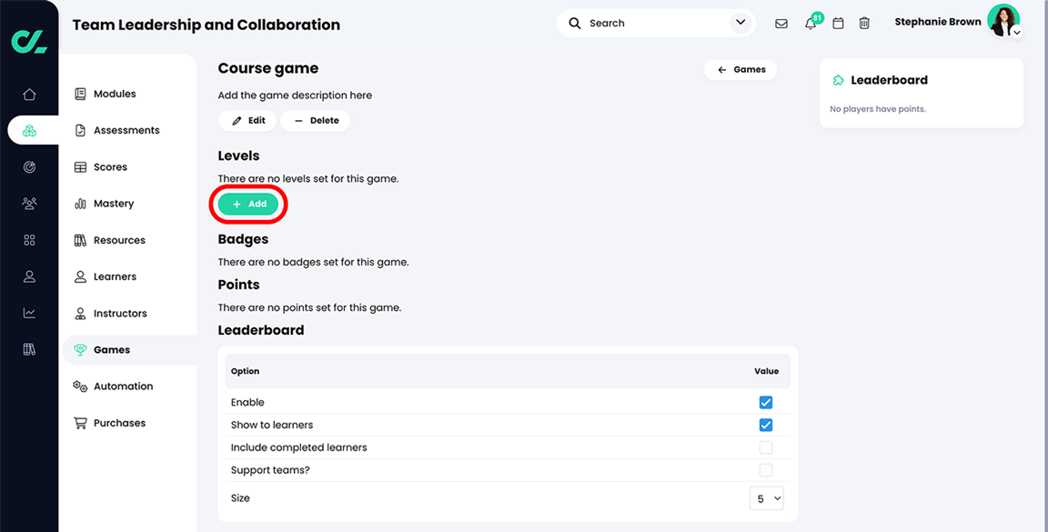
Task: Open the reports chart icon in sidebar
Action: (29, 313)
